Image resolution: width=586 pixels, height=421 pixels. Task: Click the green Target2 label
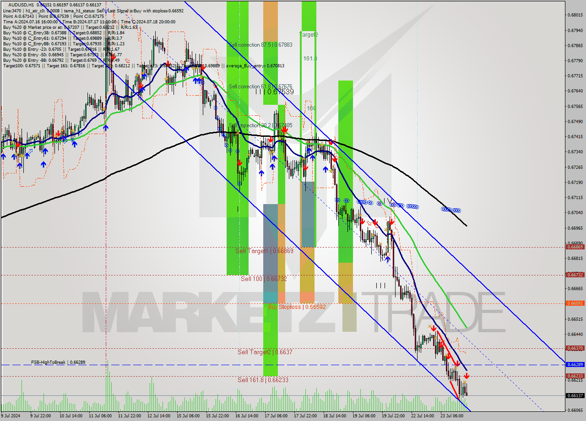(x=309, y=34)
